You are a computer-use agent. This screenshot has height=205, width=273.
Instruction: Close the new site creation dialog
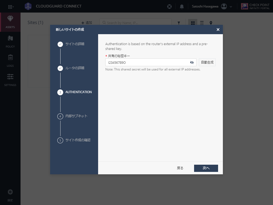(x=218, y=29)
